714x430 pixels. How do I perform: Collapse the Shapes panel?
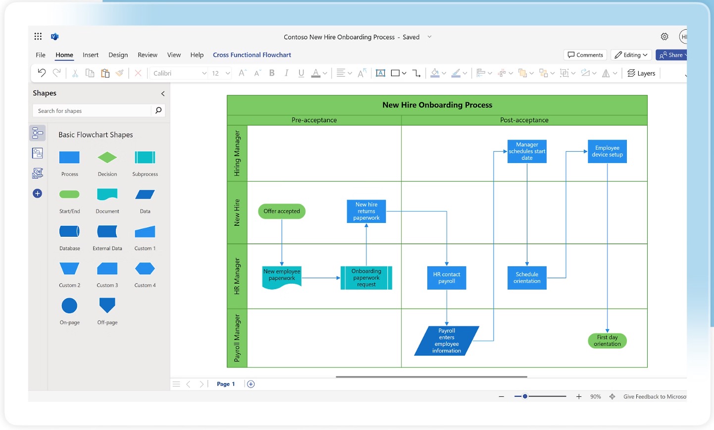pos(163,93)
